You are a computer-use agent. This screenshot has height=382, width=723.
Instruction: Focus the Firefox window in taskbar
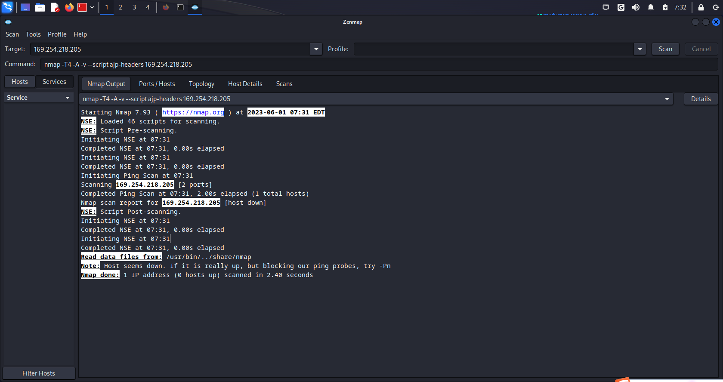coord(166,7)
